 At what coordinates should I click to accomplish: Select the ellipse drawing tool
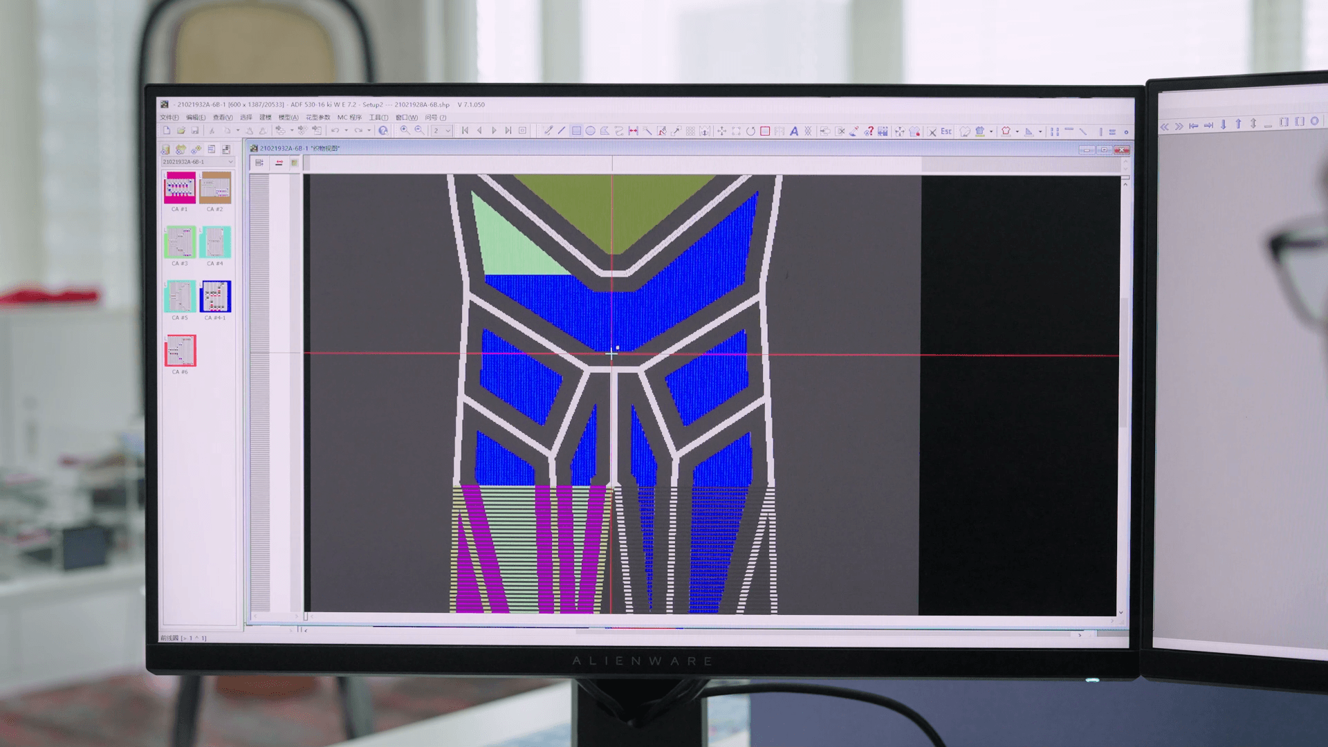click(x=591, y=131)
